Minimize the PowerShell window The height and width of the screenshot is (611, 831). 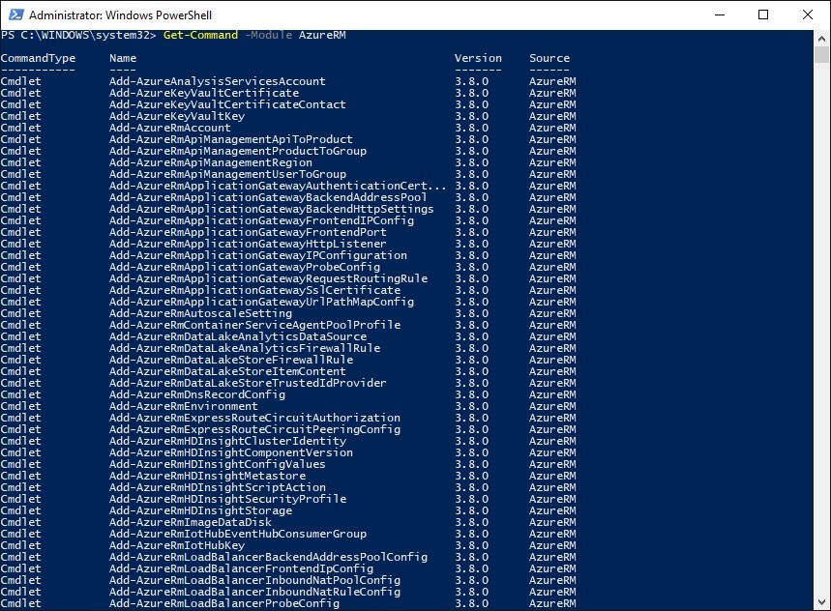click(719, 15)
